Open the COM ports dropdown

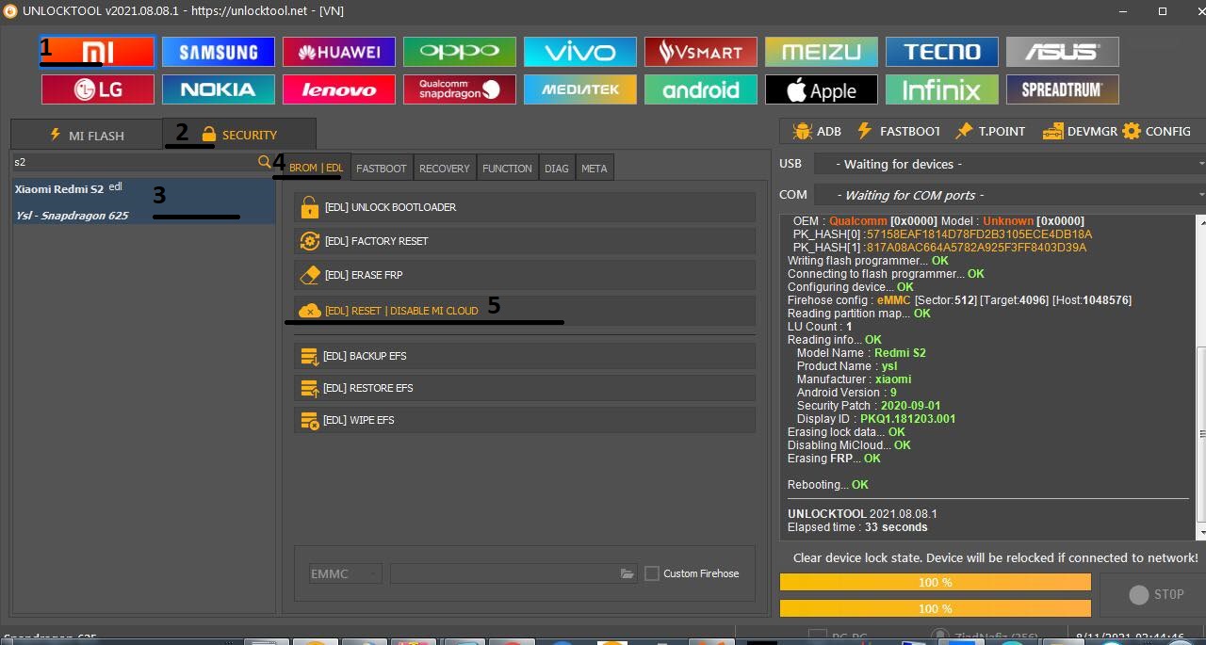pos(1009,195)
